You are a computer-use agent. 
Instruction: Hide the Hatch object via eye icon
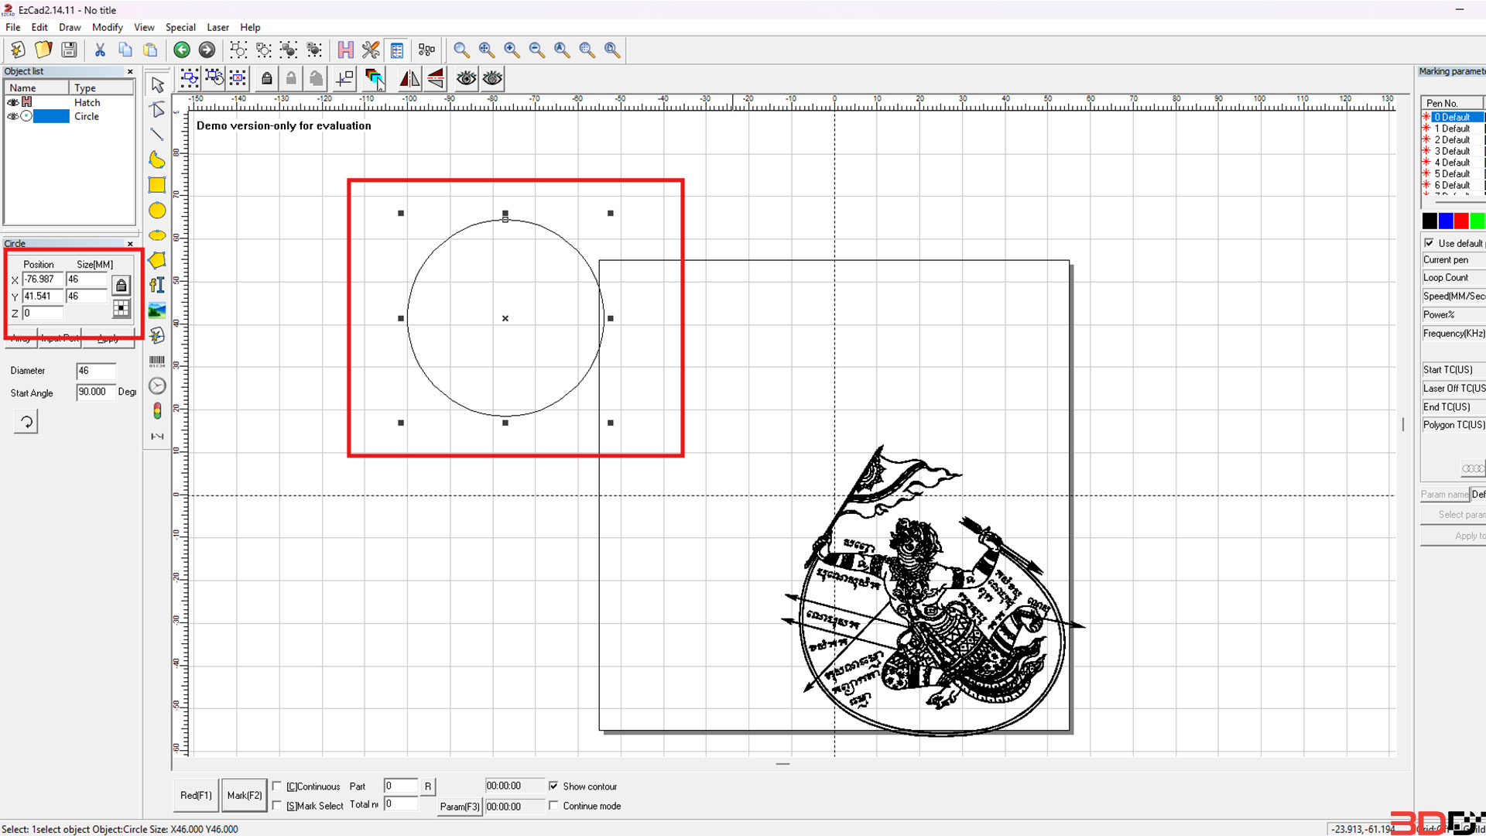tap(12, 102)
